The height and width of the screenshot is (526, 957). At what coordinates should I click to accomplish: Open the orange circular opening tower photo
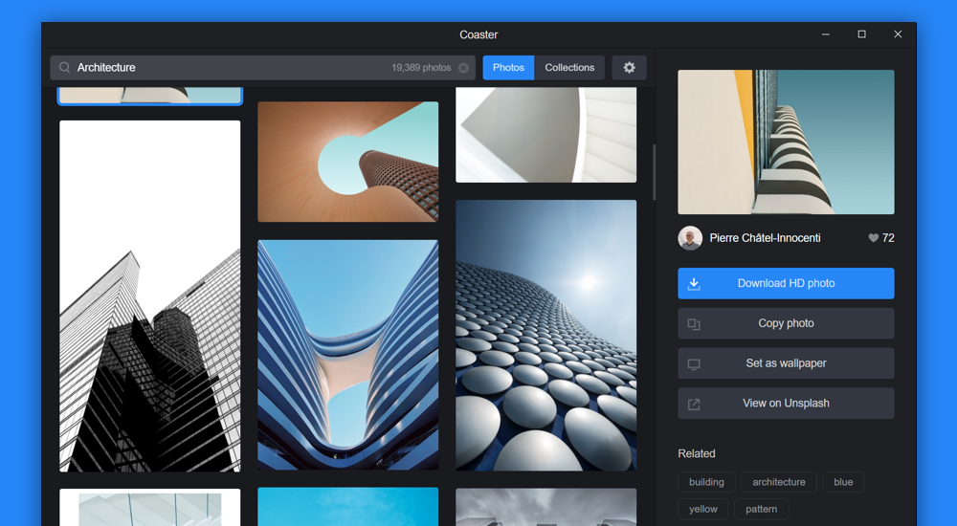tap(348, 162)
